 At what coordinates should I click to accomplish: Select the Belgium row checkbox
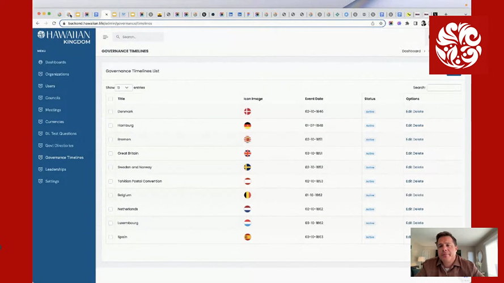(111, 195)
